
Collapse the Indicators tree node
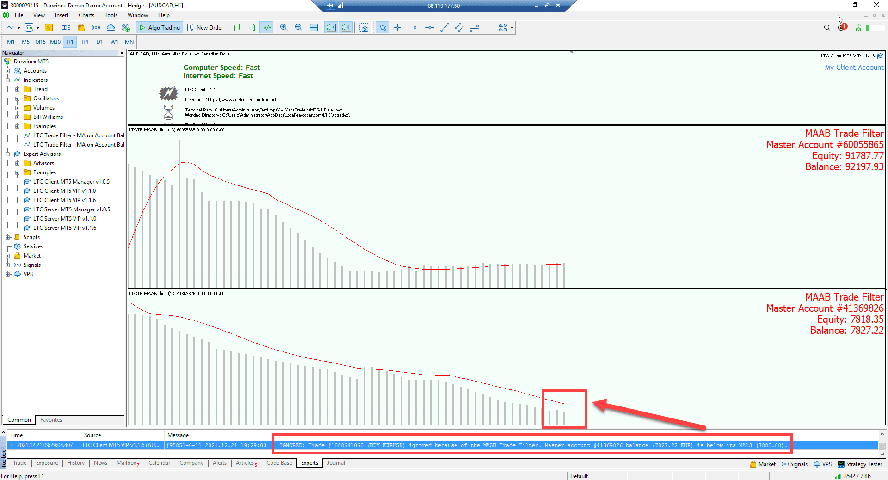7,80
